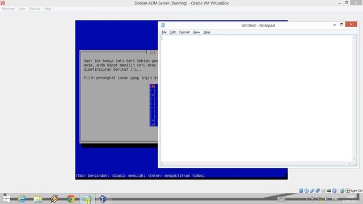
Task: Close the Untitled Notepad window
Action: 351,24
